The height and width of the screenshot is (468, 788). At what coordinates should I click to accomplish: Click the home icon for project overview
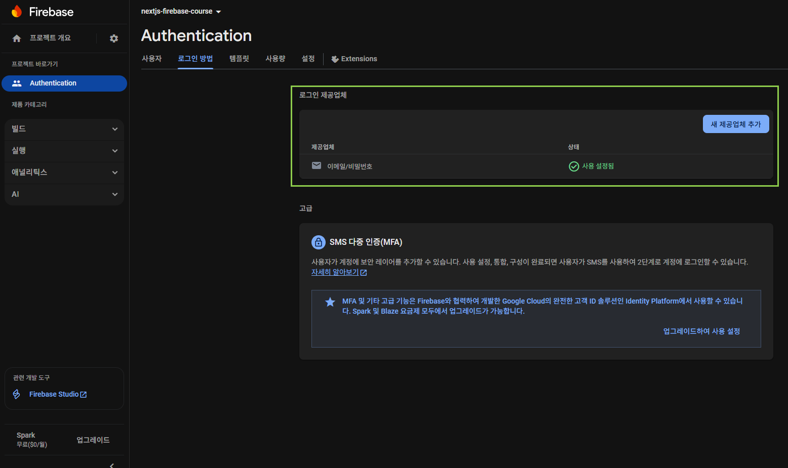coord(17,38)
